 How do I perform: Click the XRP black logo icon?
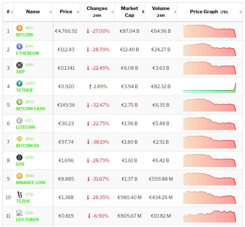click(x=19, y=65)
